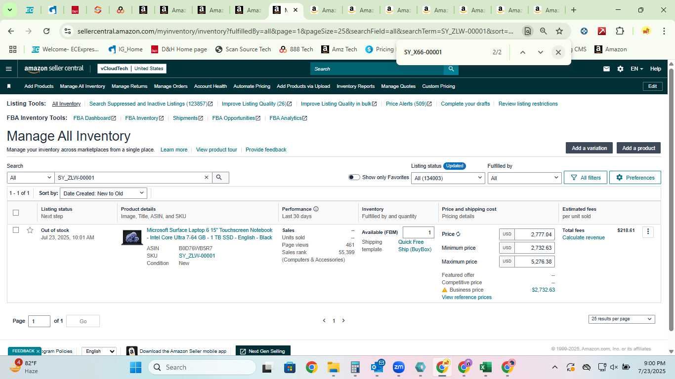The image size is (675, 379).
Task: Open the English footer language dropdown
Action: [x=99, y=351]
